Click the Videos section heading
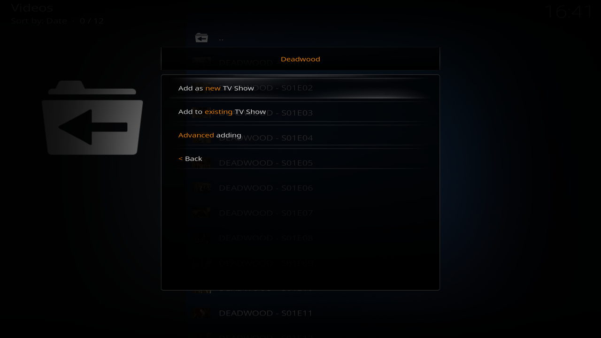This screenshot has width=601, height=338. pyautogui.click(x=32, y=8)
